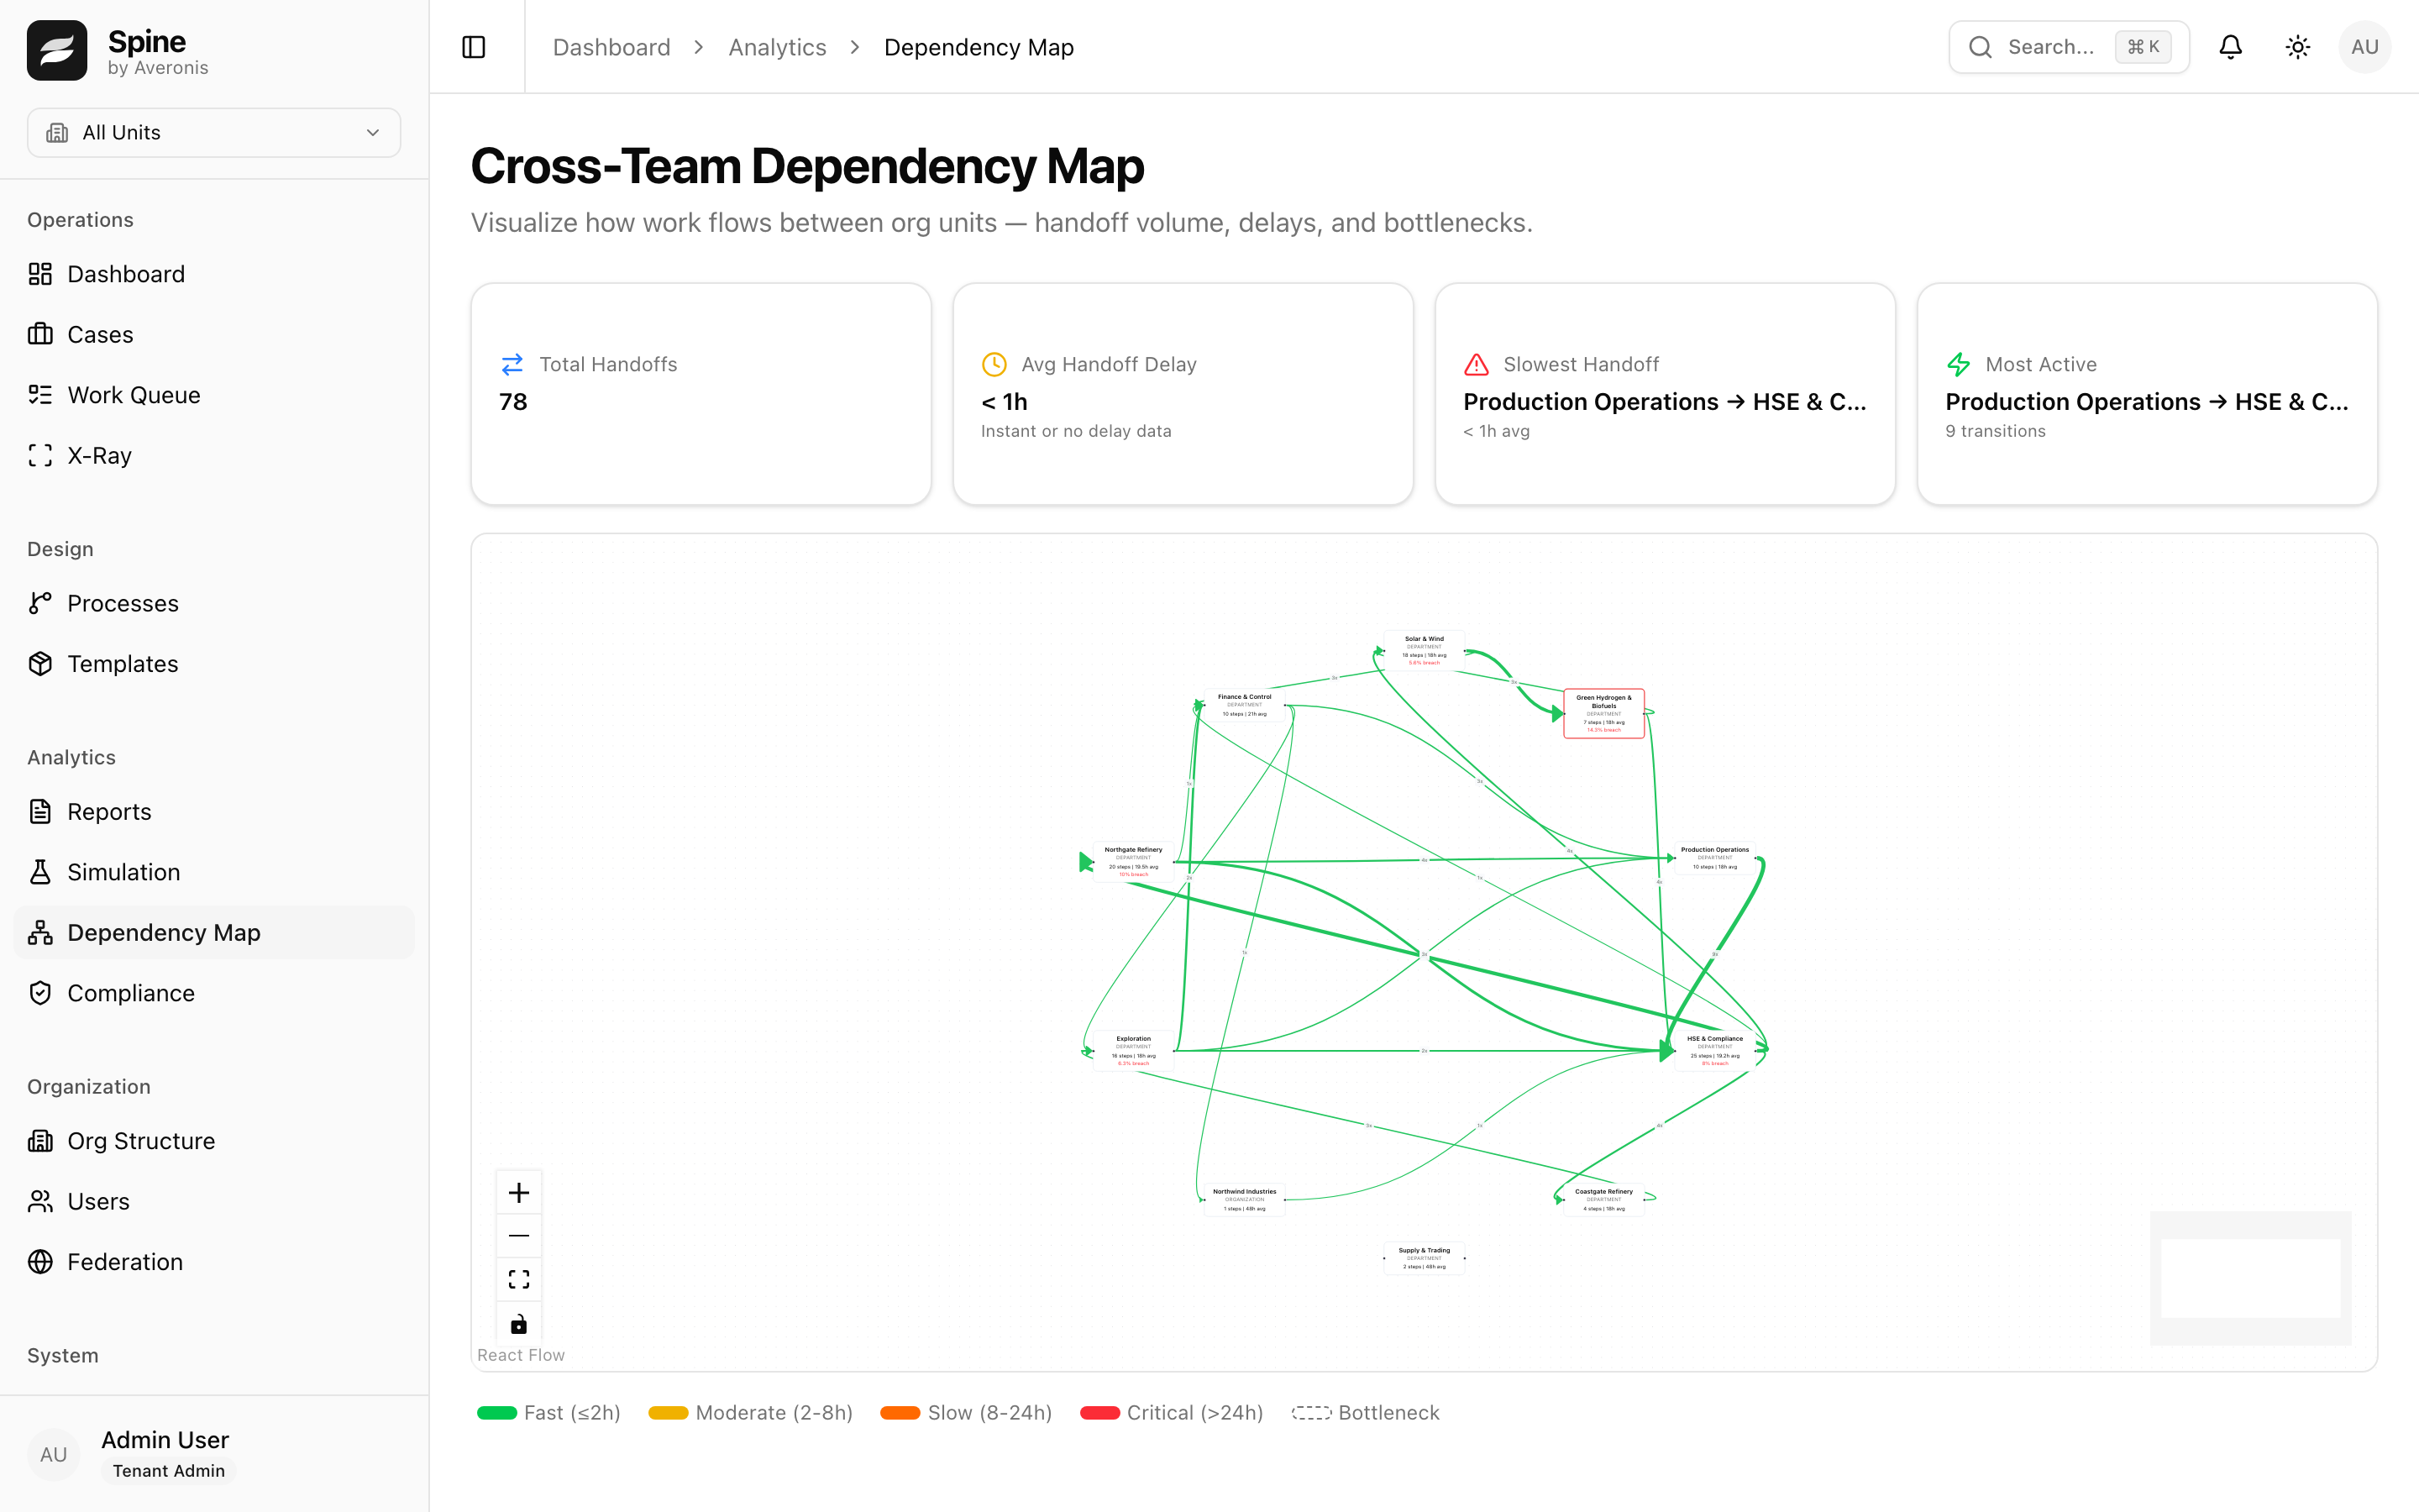The width and height of the screenshot is (2419, 1512).
Task: Open Simulation in Analytics section
Action: 214,872
